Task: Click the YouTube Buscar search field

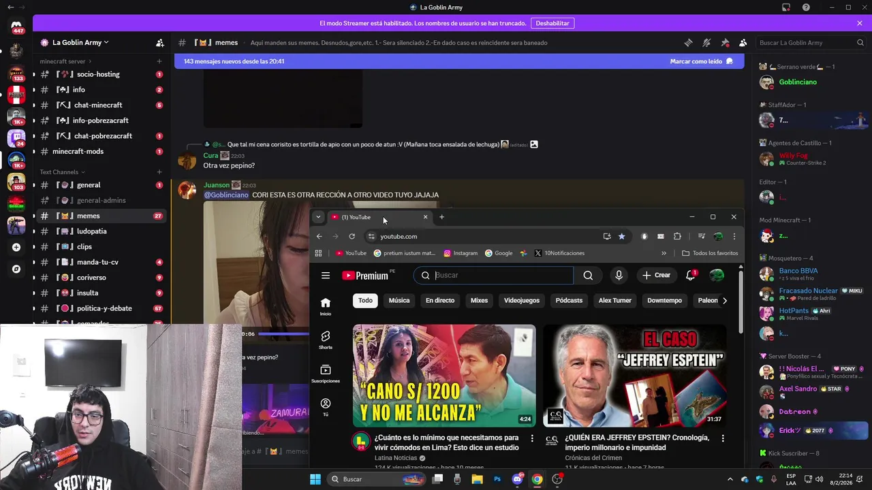Action: coord(493,276)
